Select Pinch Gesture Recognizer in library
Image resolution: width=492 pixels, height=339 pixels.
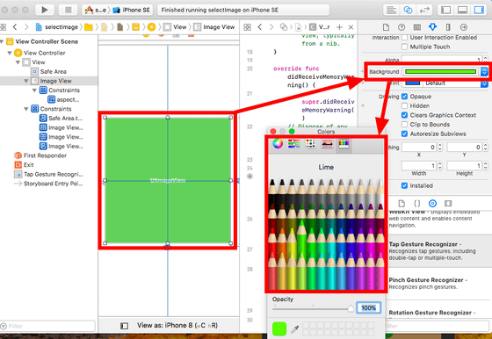tap(438, 283)
